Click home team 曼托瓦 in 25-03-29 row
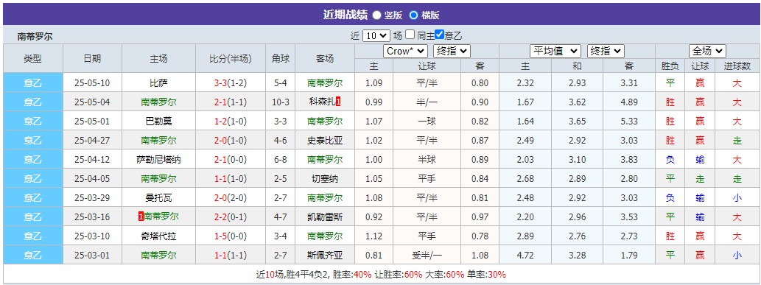Image resolution: width=761 pixels, height=285 pixels. click(x=158, y=197)
